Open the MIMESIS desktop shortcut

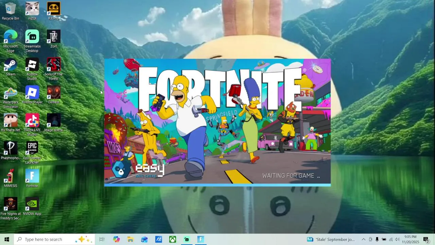click(11, 179)
